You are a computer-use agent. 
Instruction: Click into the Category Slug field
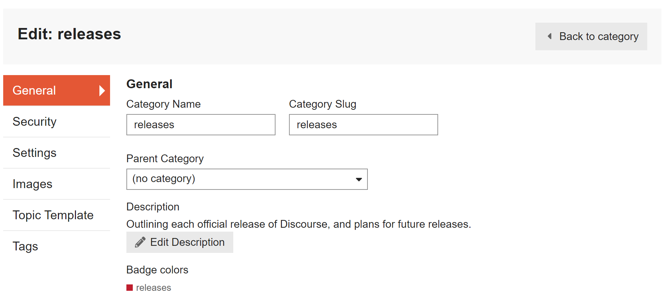click(x=363, y=125)
